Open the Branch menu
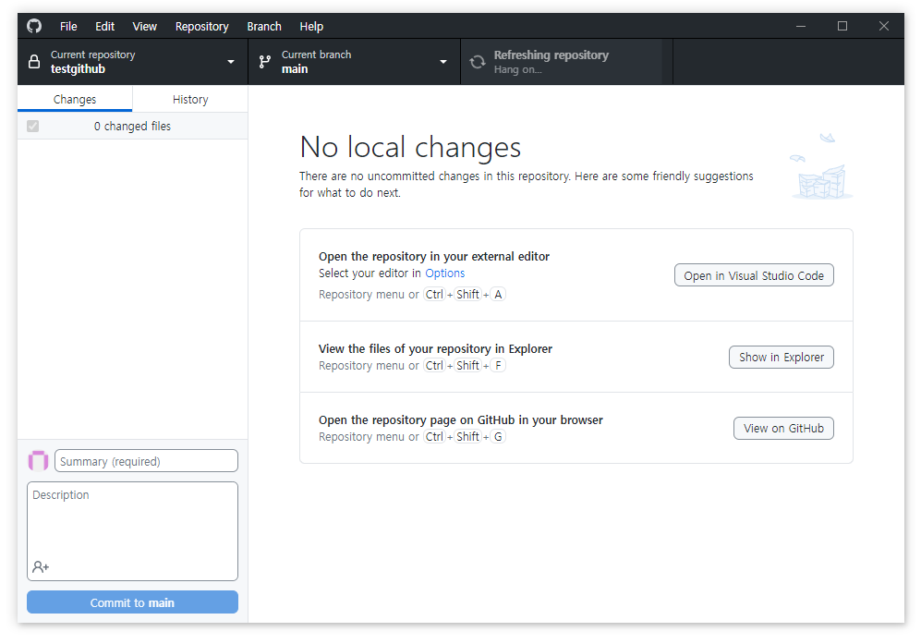The image size is (921, 644). pos(263,27)
